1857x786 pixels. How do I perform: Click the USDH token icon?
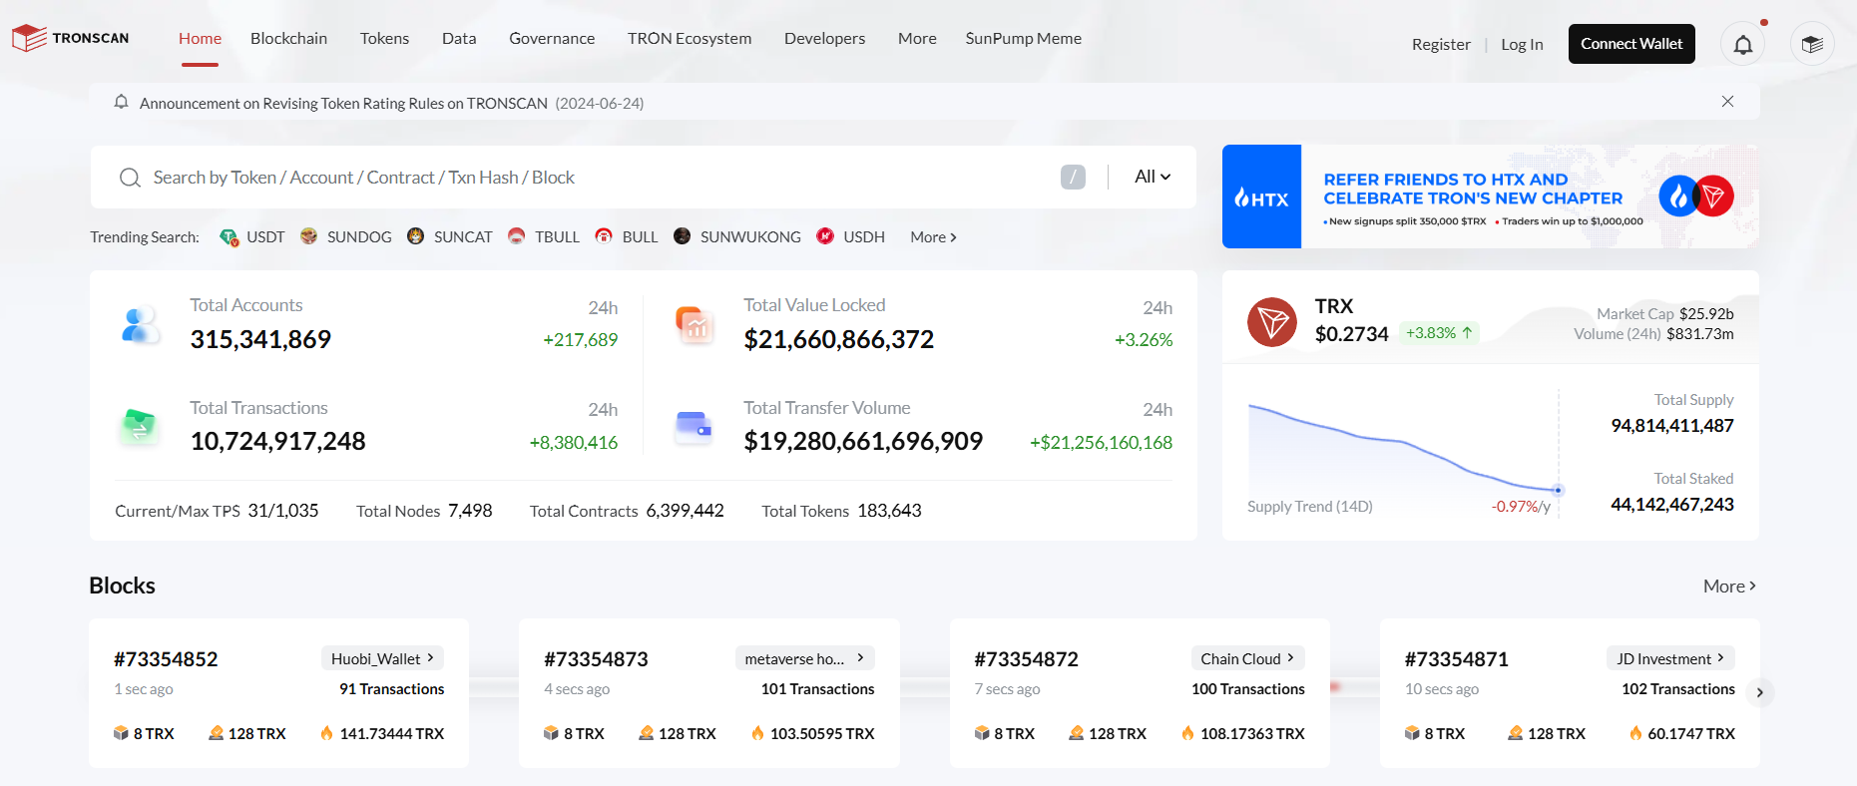tap(825, 236)
